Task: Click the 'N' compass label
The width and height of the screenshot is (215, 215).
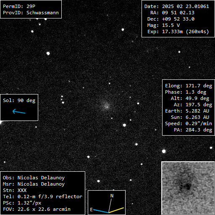Action: click(x=112, y=196)
